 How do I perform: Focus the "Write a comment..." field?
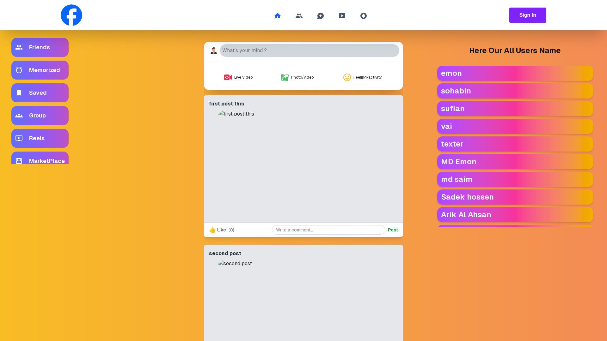point(328,230)
